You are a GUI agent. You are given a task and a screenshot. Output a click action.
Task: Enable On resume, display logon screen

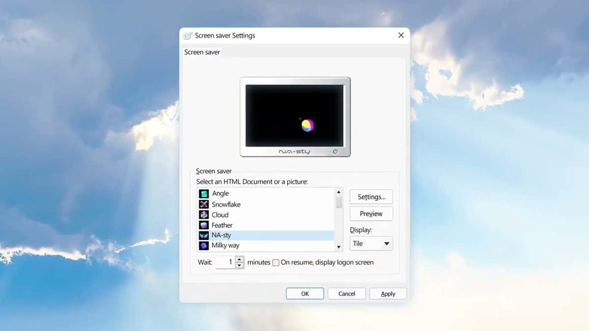[x=276, y=262]
